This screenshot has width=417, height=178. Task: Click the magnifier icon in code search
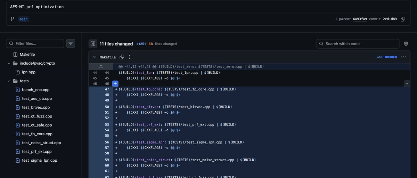tap(321, 44)
